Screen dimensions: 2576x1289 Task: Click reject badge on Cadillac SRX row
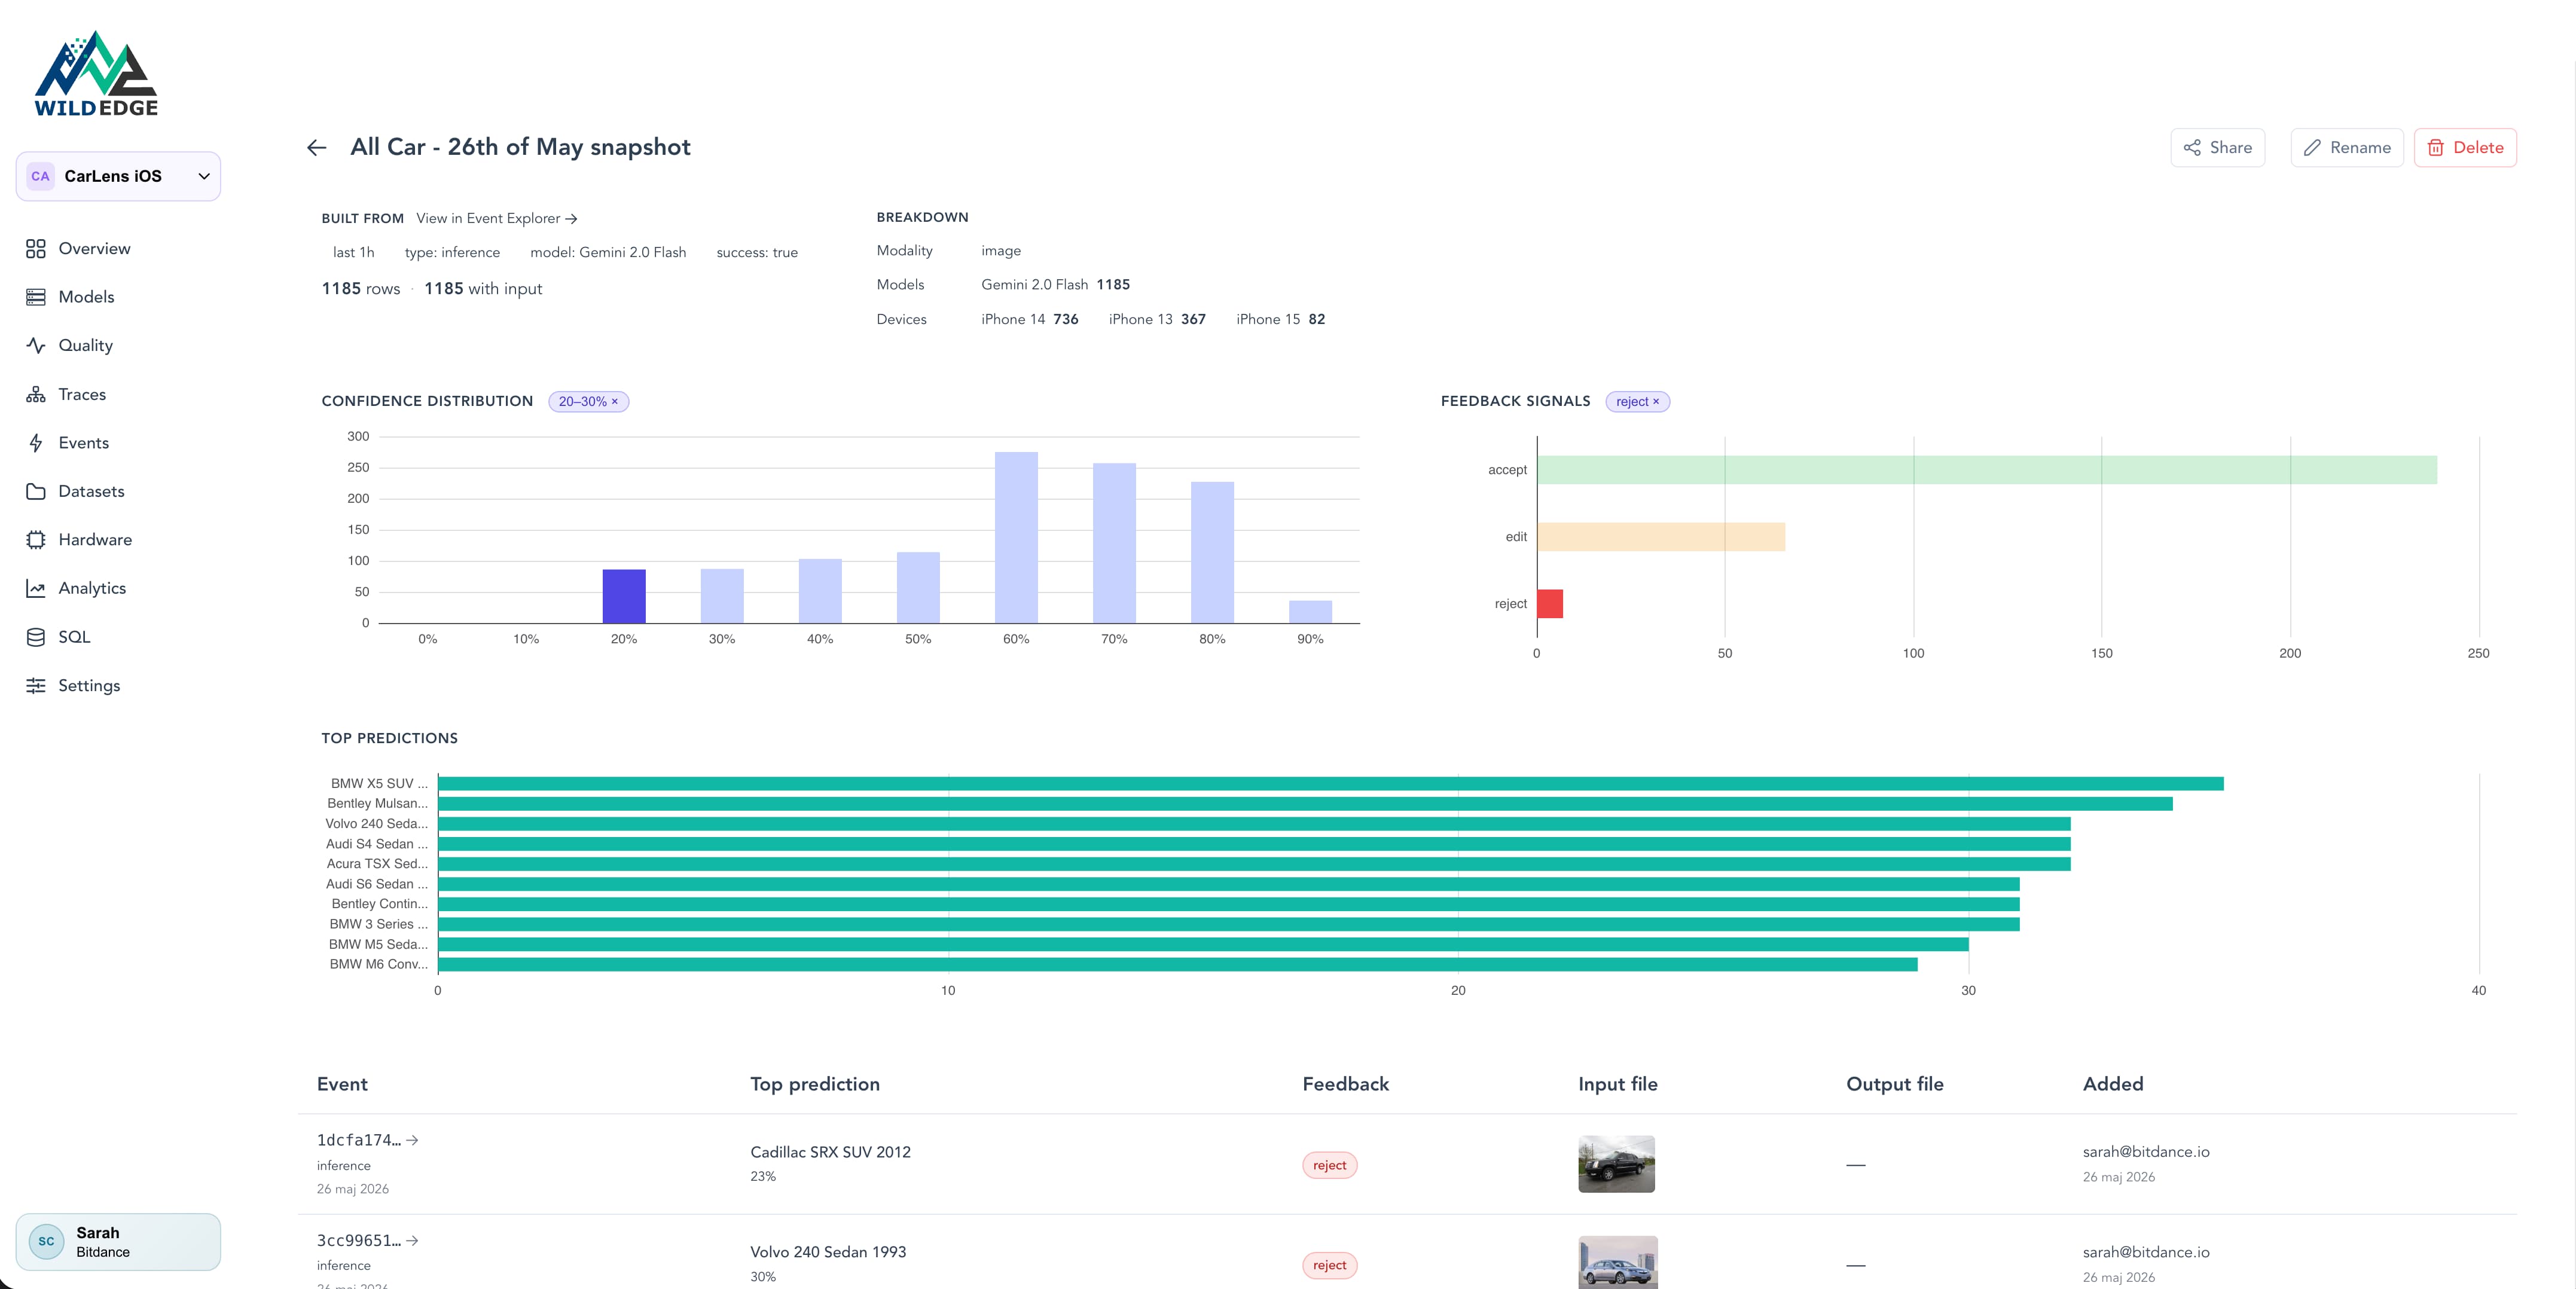click(1329, 1165)
